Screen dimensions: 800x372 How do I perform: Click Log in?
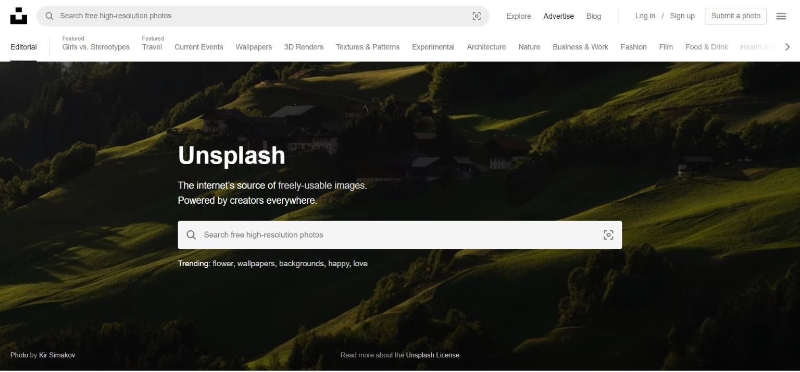tap(645, 16)
